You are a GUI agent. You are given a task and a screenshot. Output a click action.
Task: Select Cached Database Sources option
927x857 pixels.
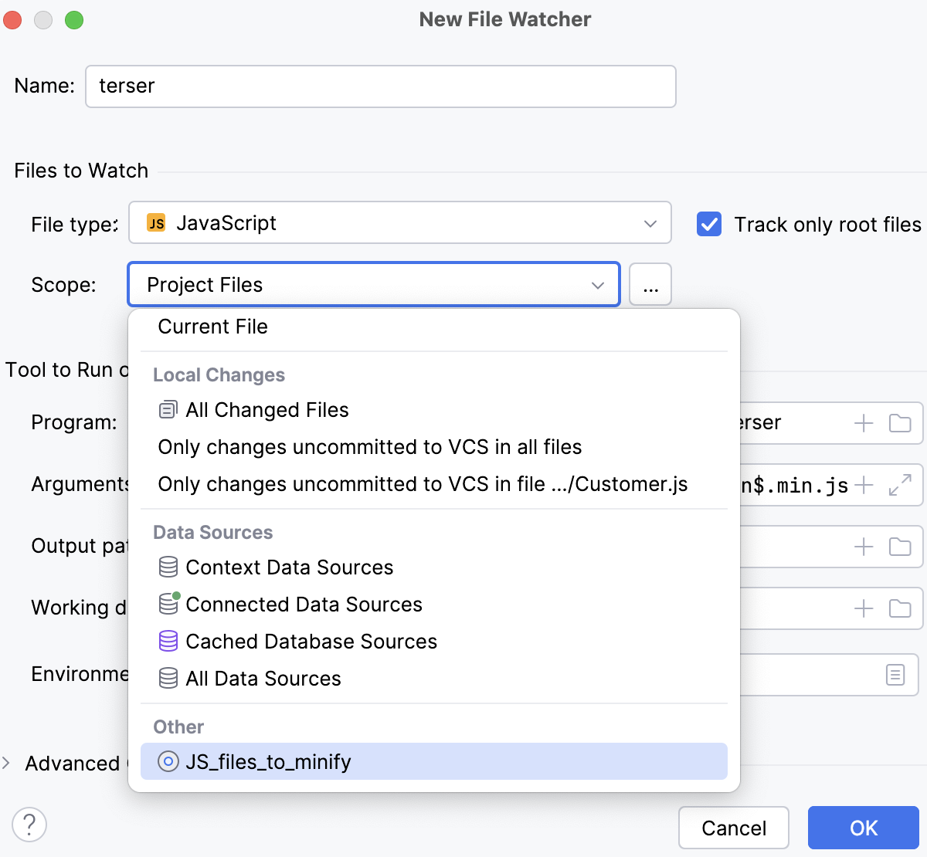(x=311, y=642)
